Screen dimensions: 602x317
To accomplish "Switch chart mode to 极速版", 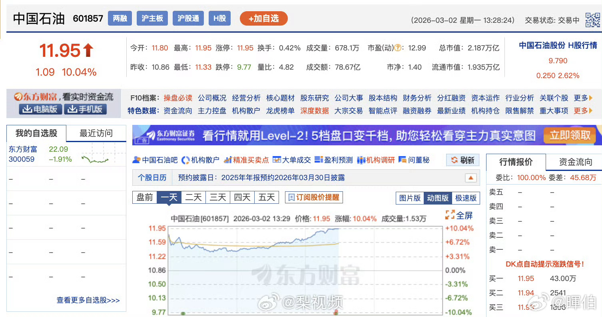I will (466, 198).
